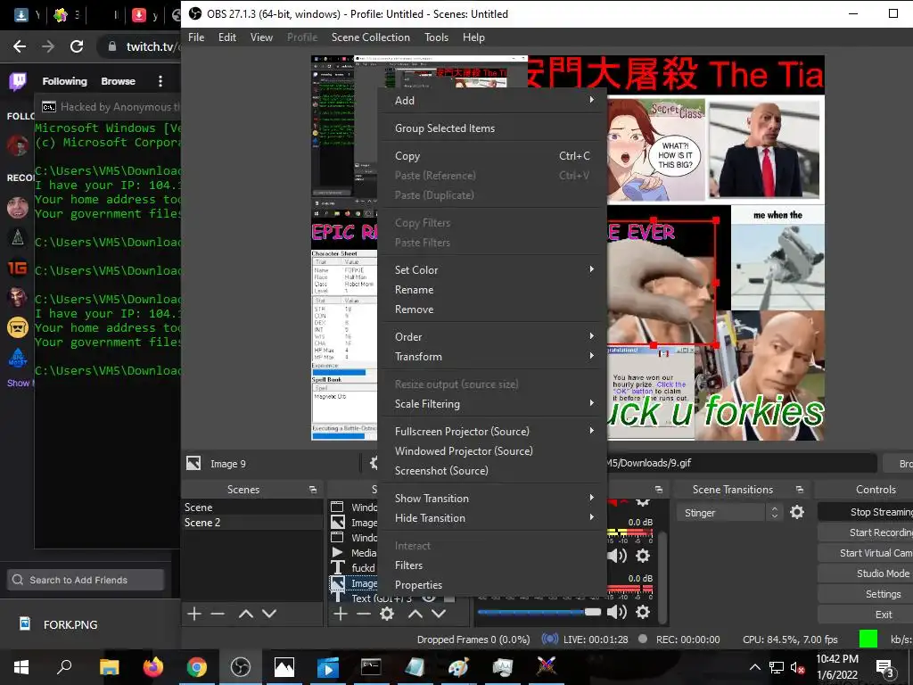Select Scene 2 in Scenes list
Viewport: 913px width, 685px height.
tap(252, 523)
